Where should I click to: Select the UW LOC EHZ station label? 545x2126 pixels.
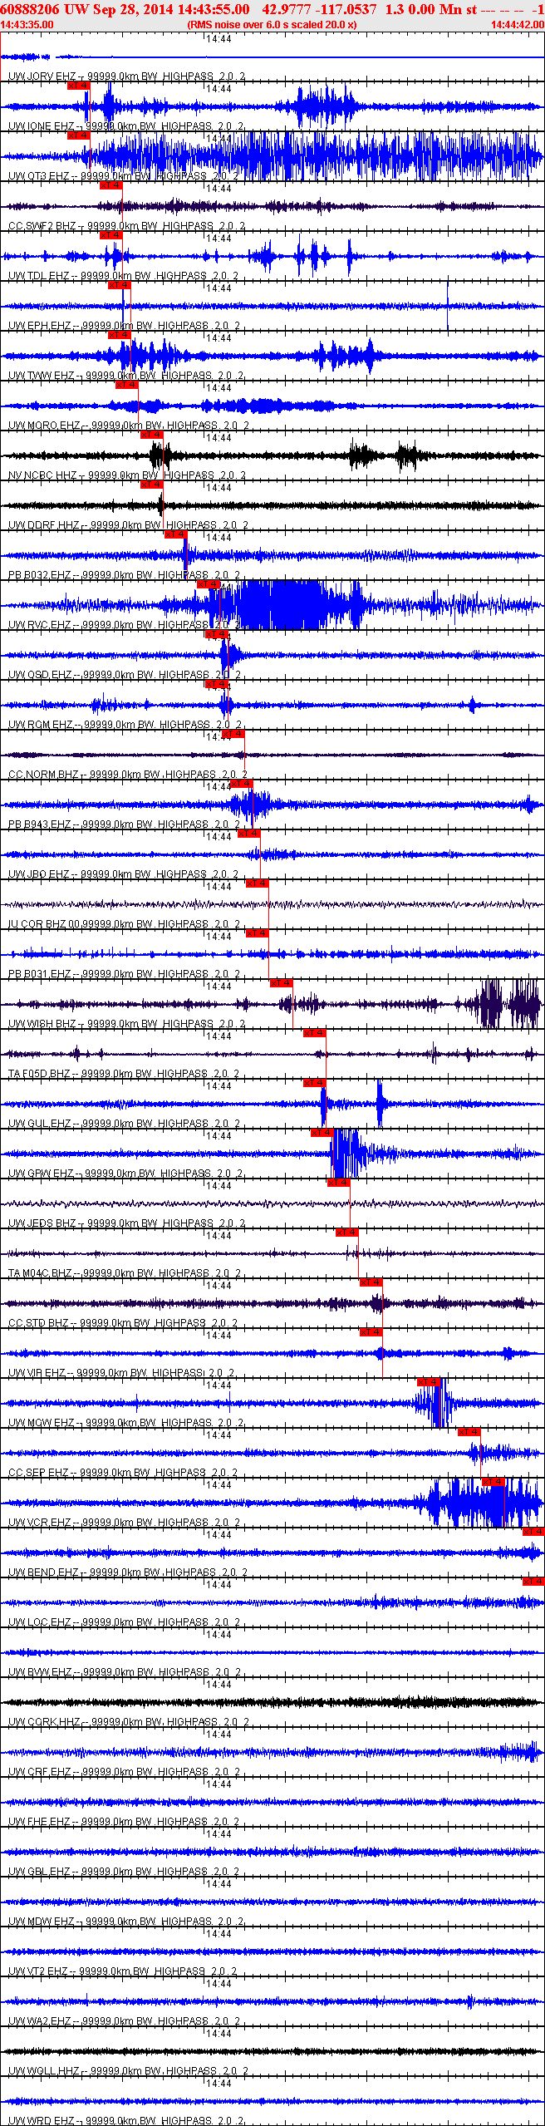(x=125, y=1622)
